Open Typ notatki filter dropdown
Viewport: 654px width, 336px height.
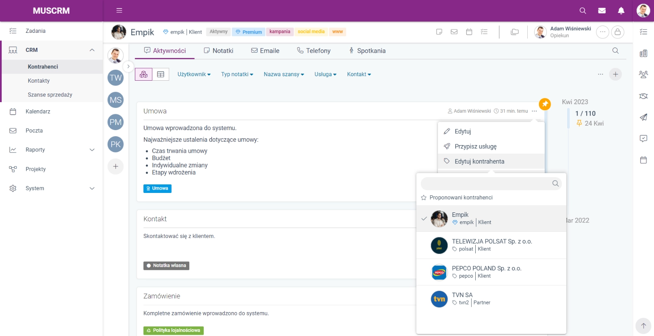(237, 74)
